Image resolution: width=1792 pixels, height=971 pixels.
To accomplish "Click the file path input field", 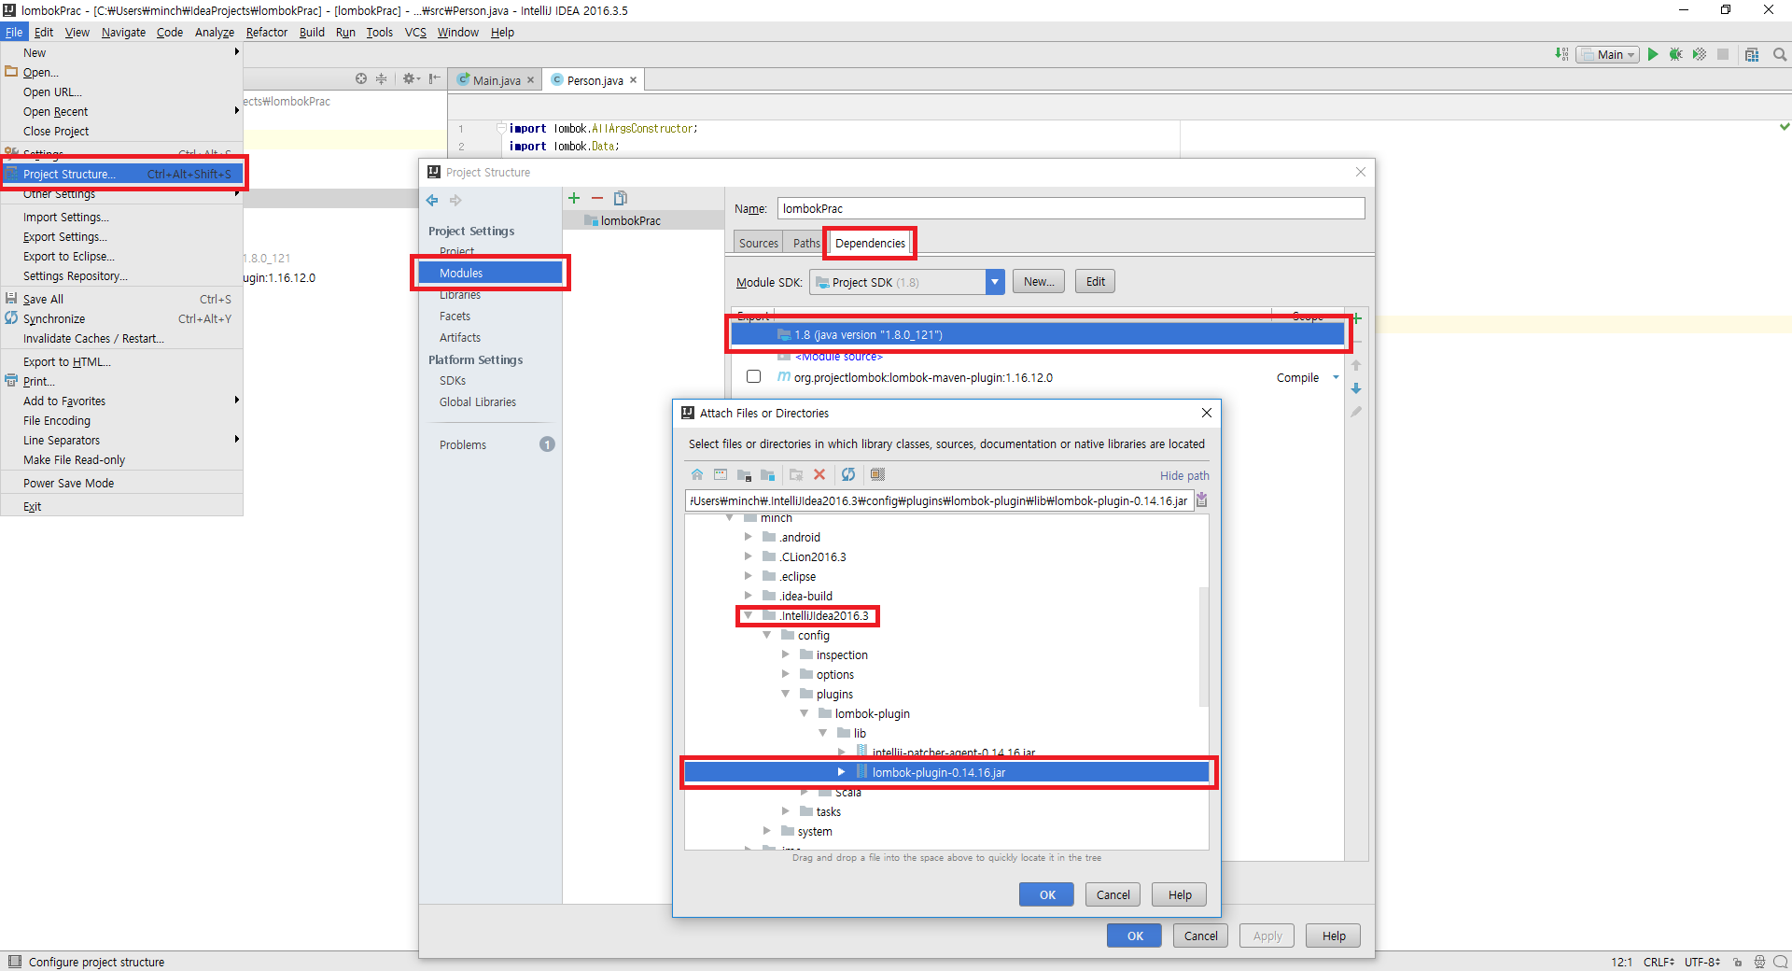I will click(x=939, y=500).
